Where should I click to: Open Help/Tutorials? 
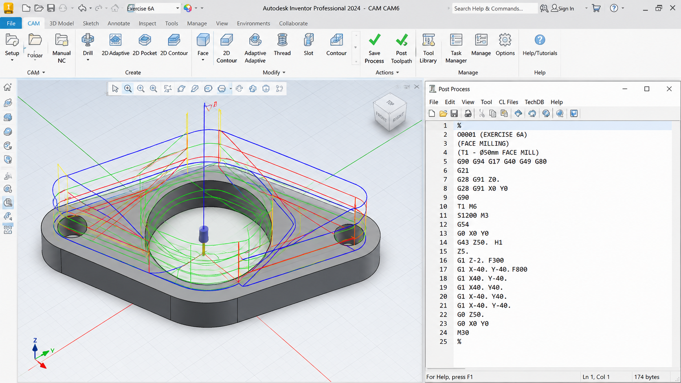tap(540, 45)
